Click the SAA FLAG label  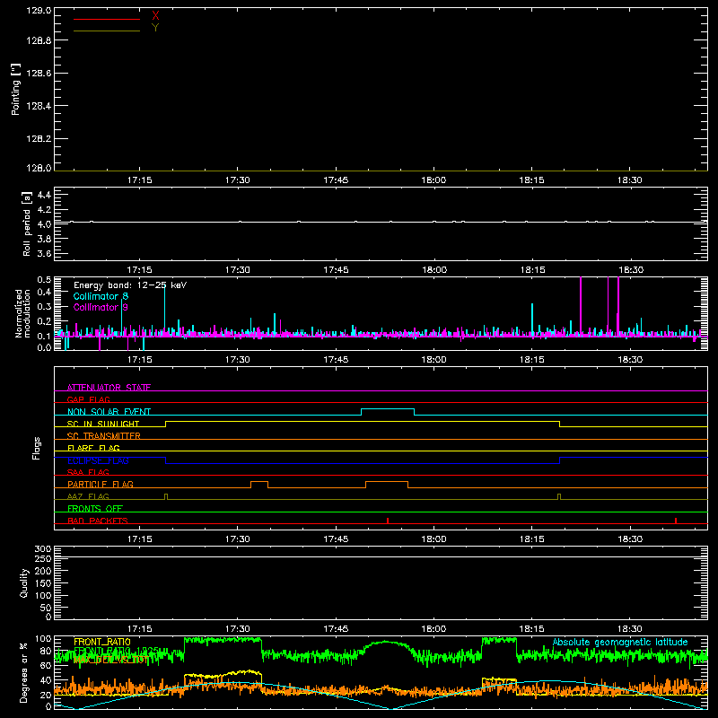point(88,472)
